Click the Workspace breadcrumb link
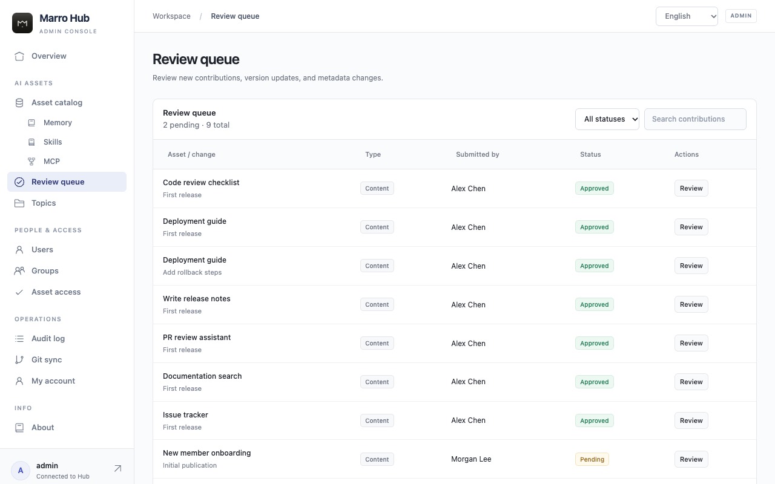 point(171,16)
